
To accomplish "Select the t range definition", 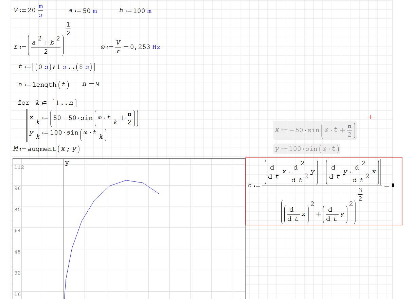I will pyautogui.click(x=57, y=67).
